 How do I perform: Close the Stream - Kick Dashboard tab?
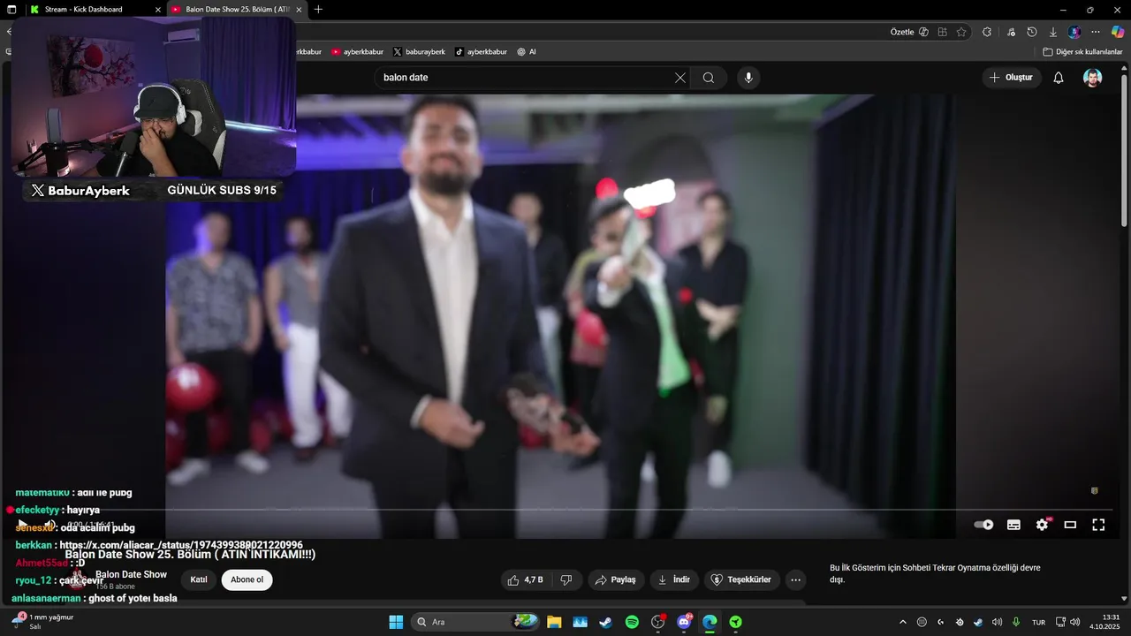coord(158,9)
